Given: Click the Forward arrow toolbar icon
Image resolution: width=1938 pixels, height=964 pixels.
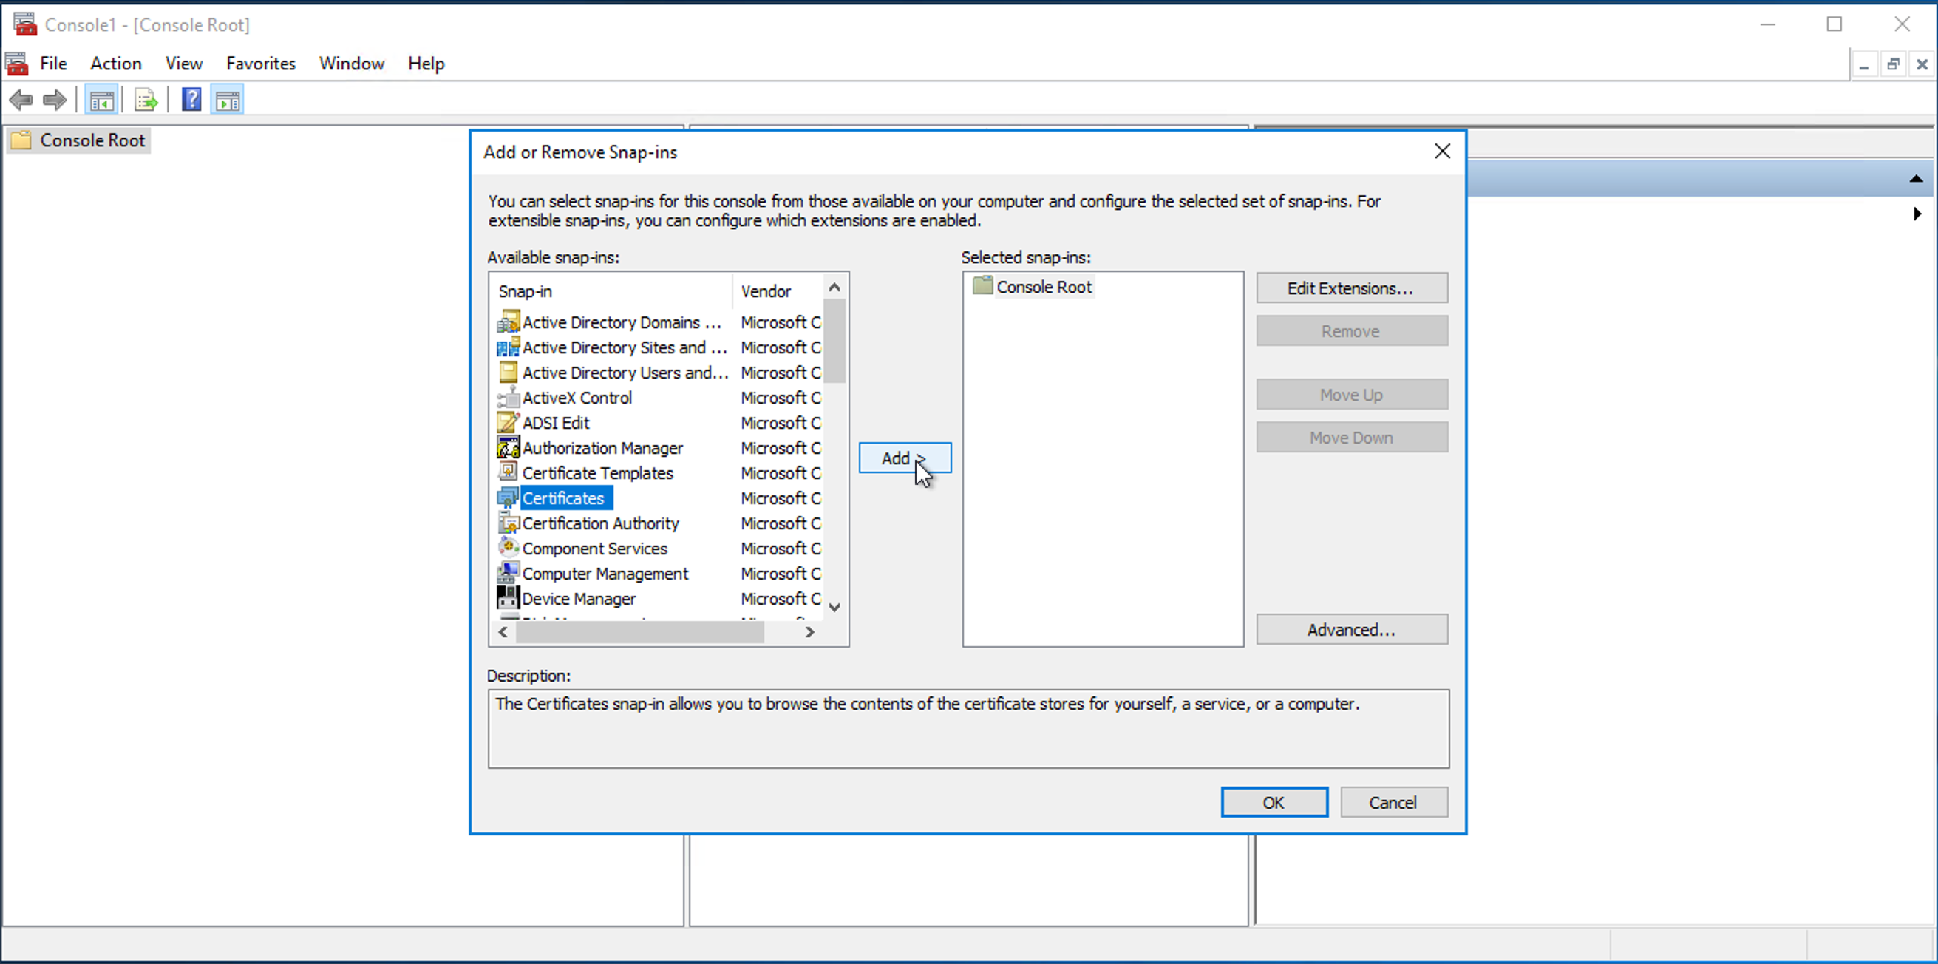Looking at the screenshot, I should point(55,99).
